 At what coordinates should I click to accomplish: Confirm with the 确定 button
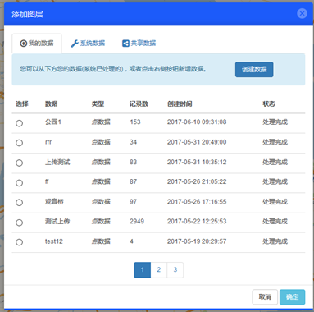292,297
